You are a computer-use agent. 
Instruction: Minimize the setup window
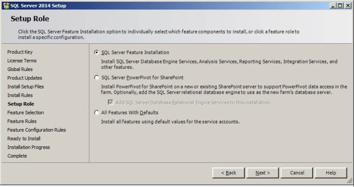click(333, 5)
